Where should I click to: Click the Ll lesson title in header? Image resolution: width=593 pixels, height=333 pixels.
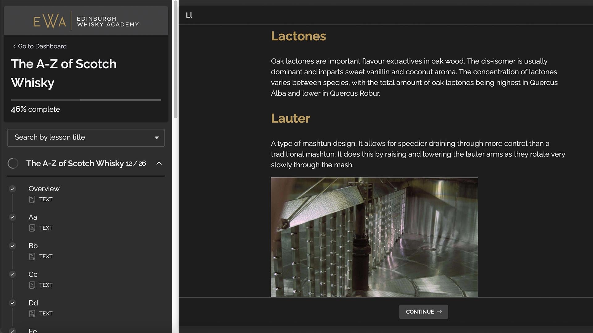coord(189,15)
